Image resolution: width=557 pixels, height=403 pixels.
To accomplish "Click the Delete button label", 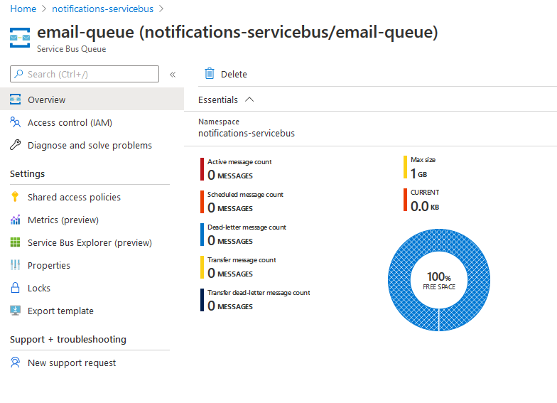I will [234, 74].
